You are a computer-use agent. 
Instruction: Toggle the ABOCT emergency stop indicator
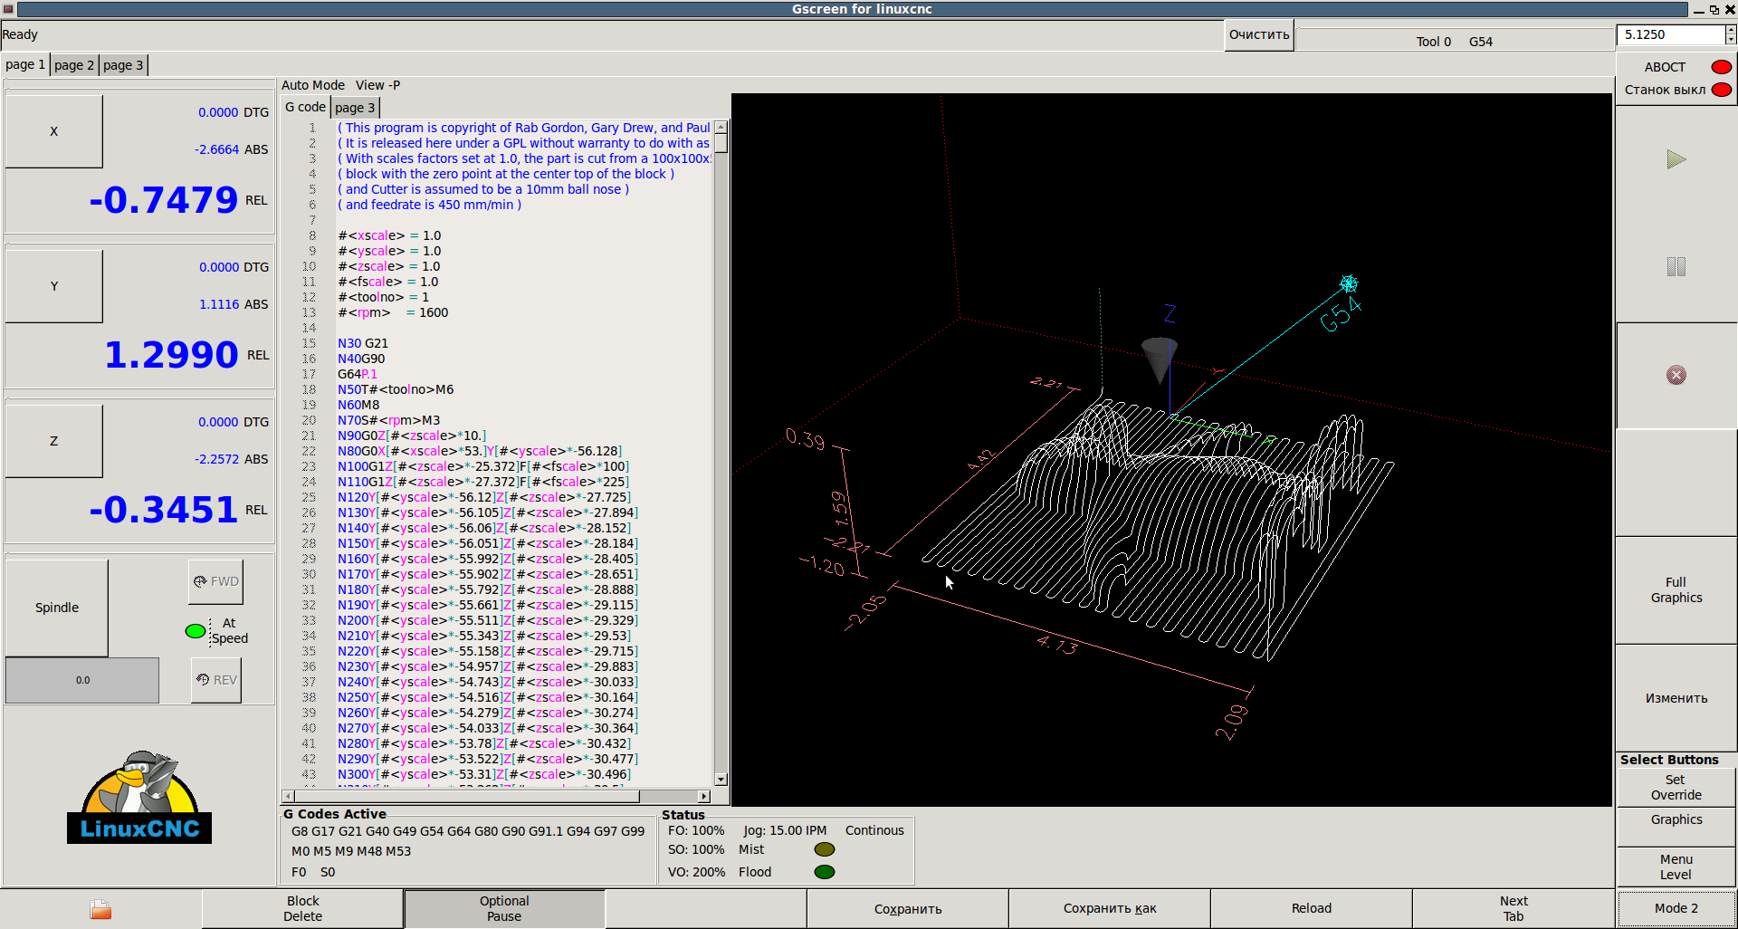pos(1721,67)
